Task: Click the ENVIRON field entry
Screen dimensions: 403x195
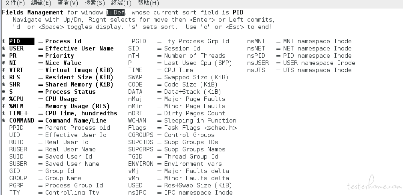Action: pyautogui.click(x=175, y=164)
